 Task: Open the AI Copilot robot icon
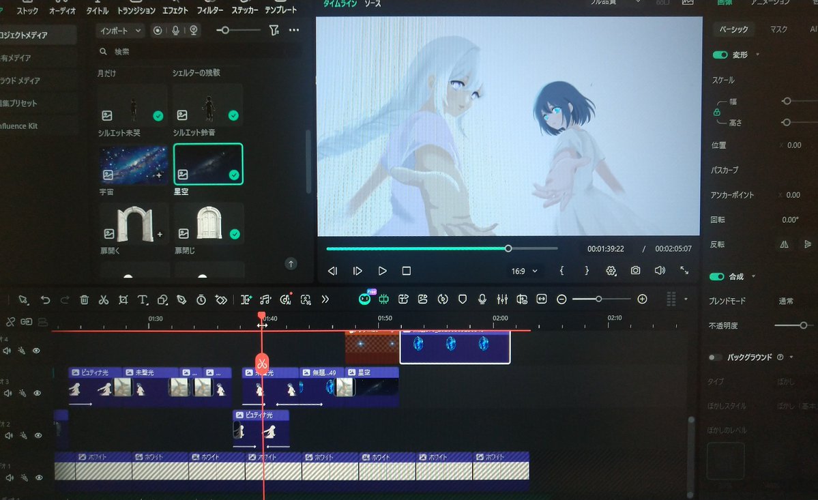coord(365,299)
